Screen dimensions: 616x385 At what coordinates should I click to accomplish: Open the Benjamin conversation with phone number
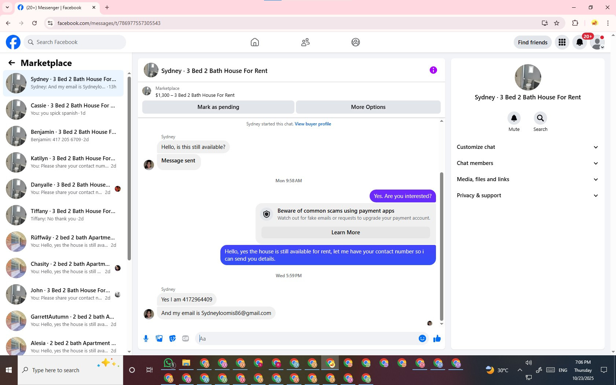[x=63, y=136]
